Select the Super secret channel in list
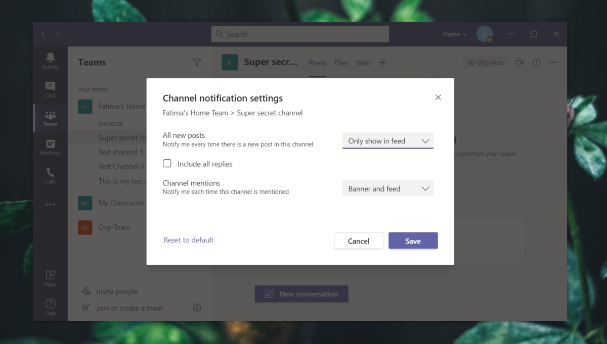This screenshot has height=344, width=607. point(122,137)
